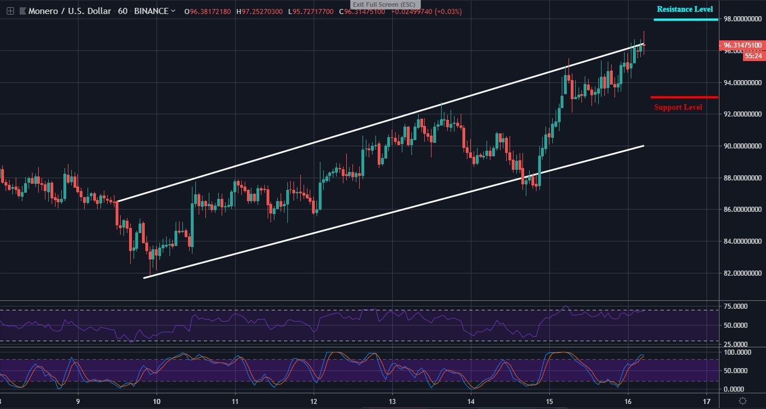Click Exit Full Screen button
The height and width of the screenshot is (409, 766).
click(385, 4)
